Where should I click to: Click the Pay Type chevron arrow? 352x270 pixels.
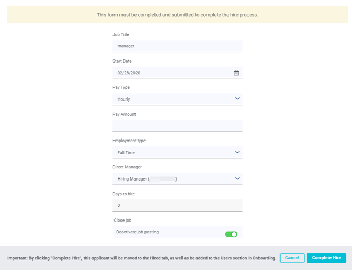click(x=237, y=99)
